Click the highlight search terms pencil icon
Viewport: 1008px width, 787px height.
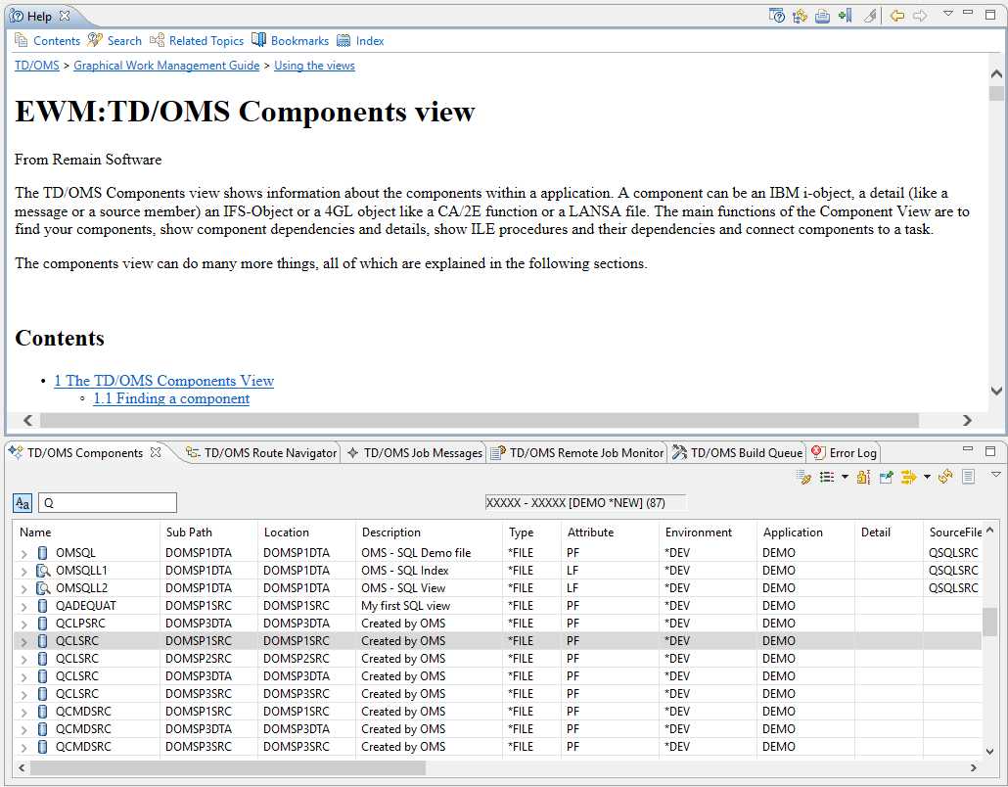[870, 16]
